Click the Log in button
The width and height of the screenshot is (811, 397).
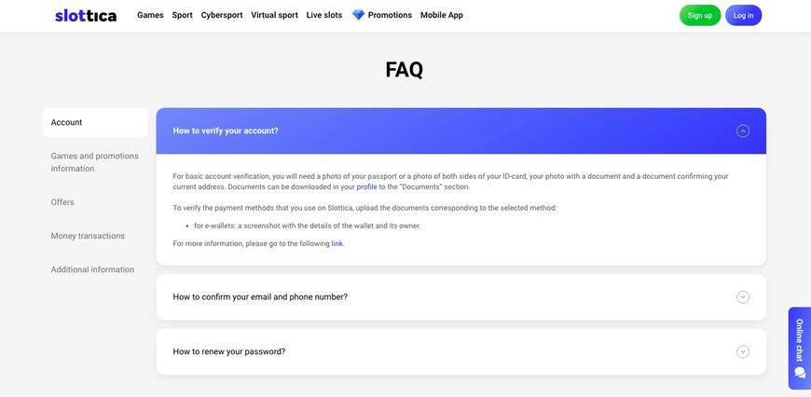743,16
